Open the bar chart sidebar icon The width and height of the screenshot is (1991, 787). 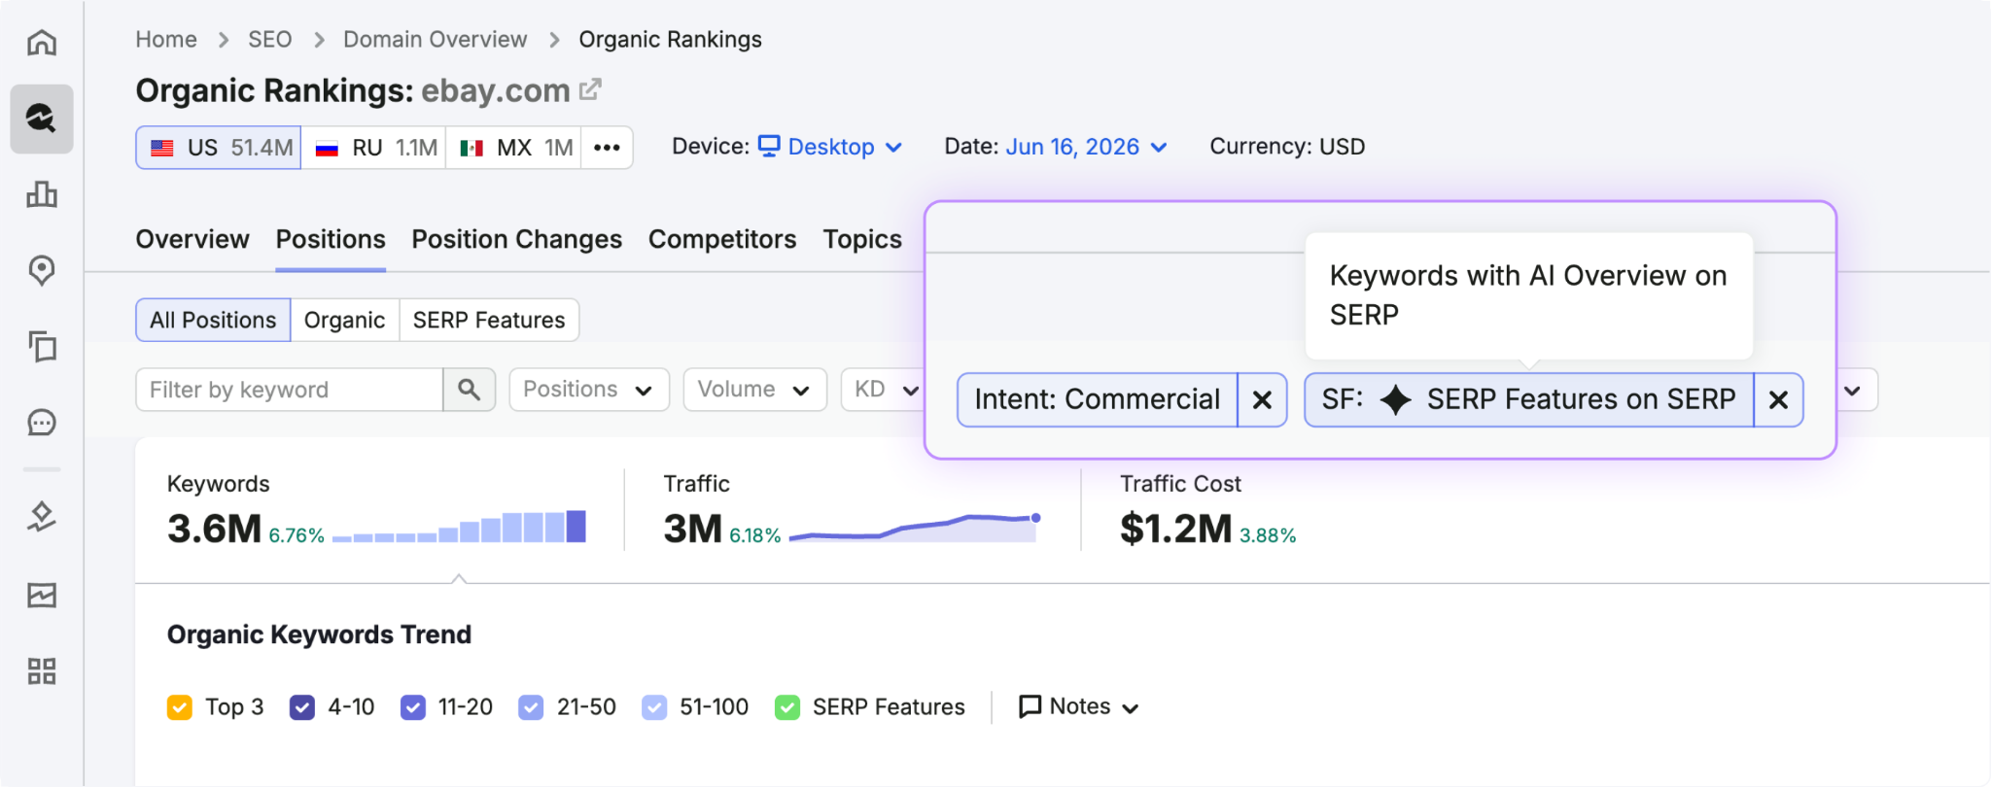coord(42,194)
